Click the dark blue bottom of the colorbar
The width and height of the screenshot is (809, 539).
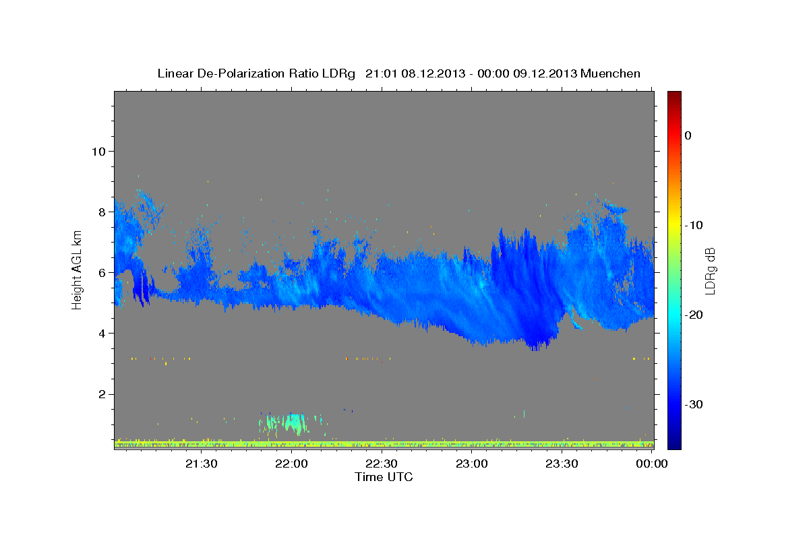[673, 441]
